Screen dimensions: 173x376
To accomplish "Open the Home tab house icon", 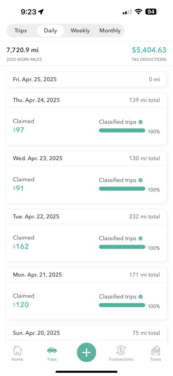I will pos(17,350).
